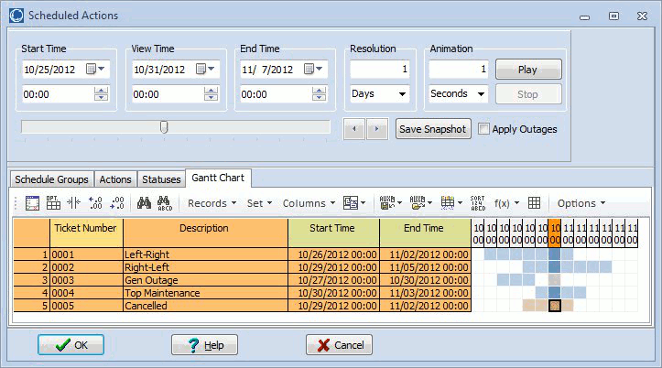Open the Start Time calendar picker
Screen dimensions: 662x368
pos(95,69)
